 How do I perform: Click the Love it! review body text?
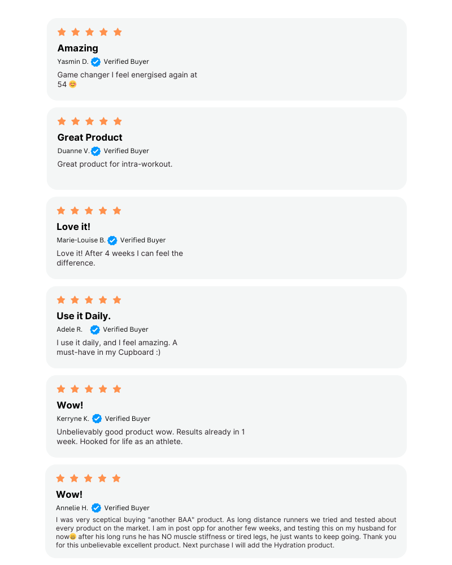[120, 258]
